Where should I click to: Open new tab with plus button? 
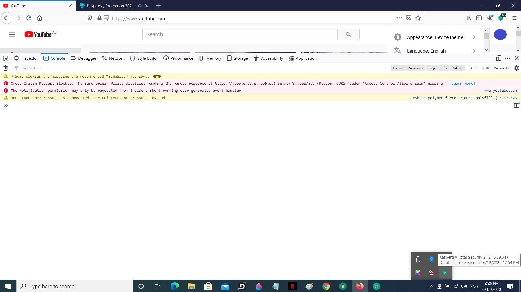click(x=158, y=6)
